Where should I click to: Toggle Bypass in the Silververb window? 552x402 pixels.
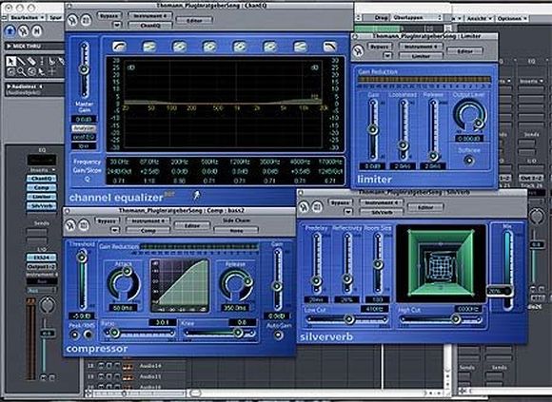click(x=340, y=202)
